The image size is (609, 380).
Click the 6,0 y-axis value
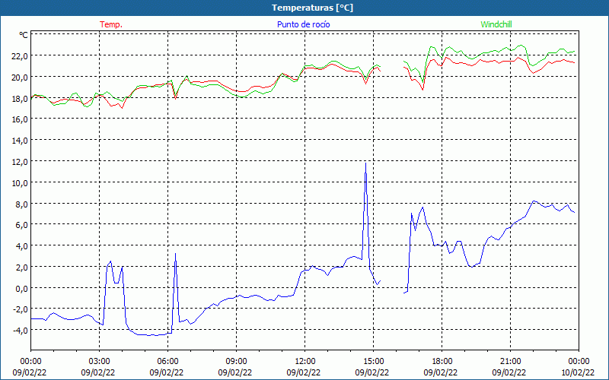coord(22,225)
